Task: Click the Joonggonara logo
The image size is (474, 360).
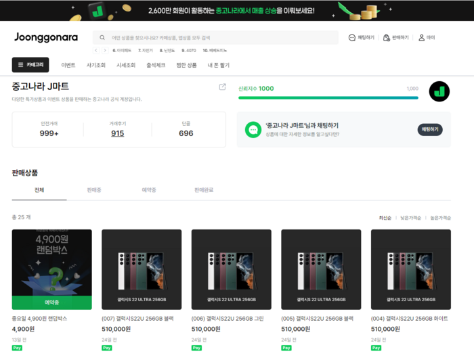Action: point(46,37)
